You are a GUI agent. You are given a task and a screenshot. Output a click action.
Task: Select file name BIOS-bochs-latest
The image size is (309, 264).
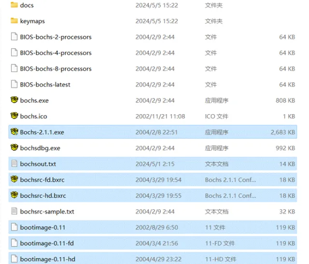click(x=45, y=85)
